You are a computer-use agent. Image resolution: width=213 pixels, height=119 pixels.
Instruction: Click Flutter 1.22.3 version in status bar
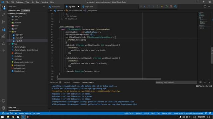tap(167, 113)
